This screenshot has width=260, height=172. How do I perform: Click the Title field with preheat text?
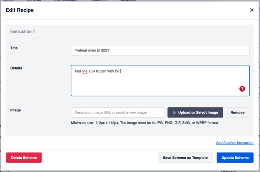[160, 50]
